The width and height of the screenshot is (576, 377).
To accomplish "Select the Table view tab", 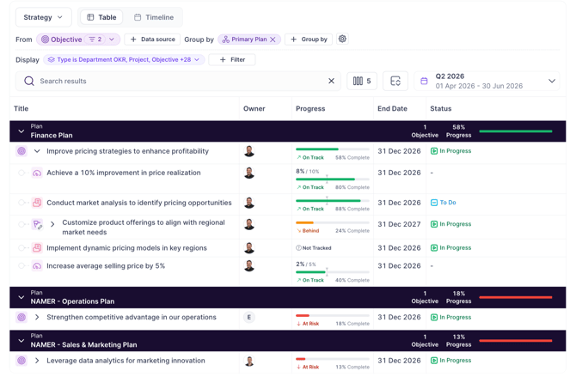I will click(x=101, y=17).
